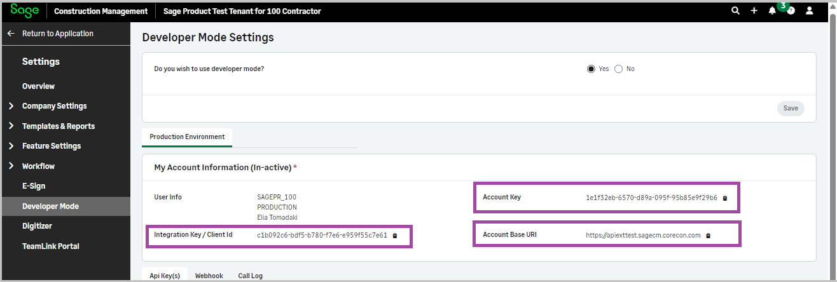837x282 pixels.
Task: Expand the Company Settings chevron
Action: point(11,106)
